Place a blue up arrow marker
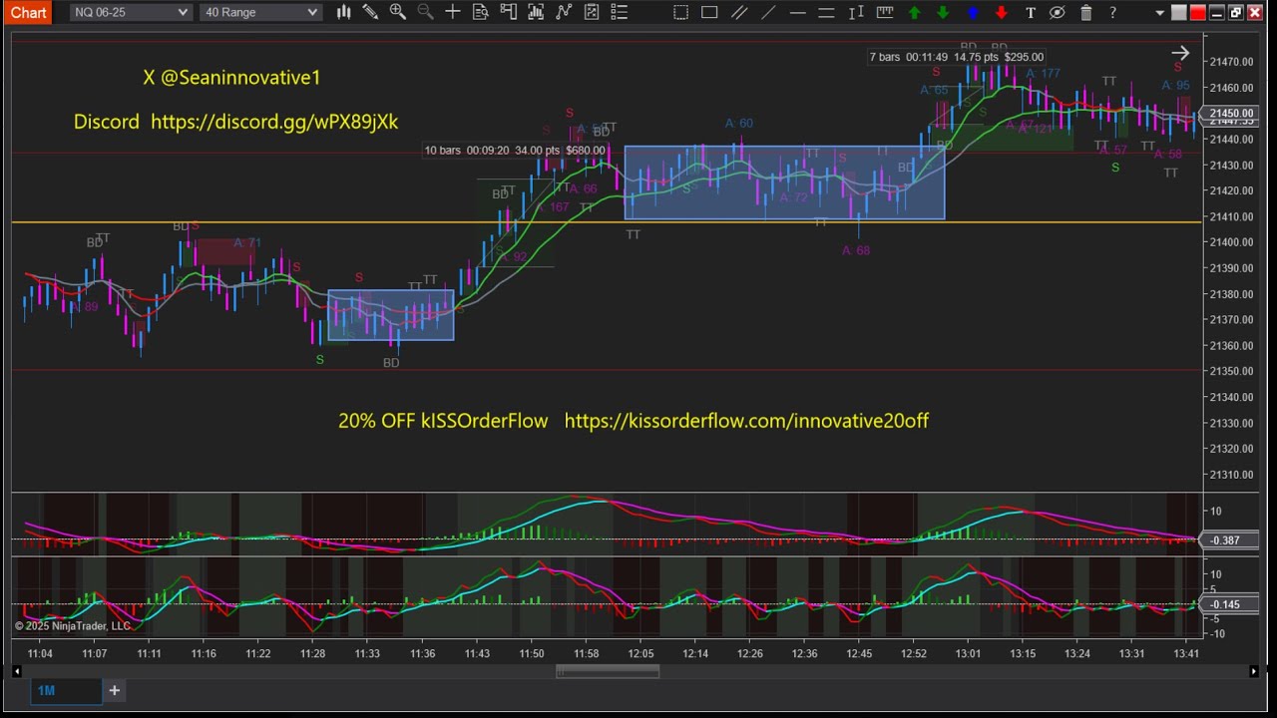The image size is (1277, 718). (x=973, y=12)
